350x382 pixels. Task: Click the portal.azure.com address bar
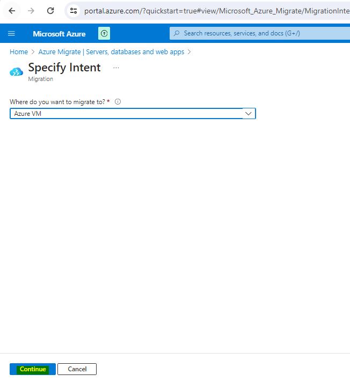(x=215, y=11)
